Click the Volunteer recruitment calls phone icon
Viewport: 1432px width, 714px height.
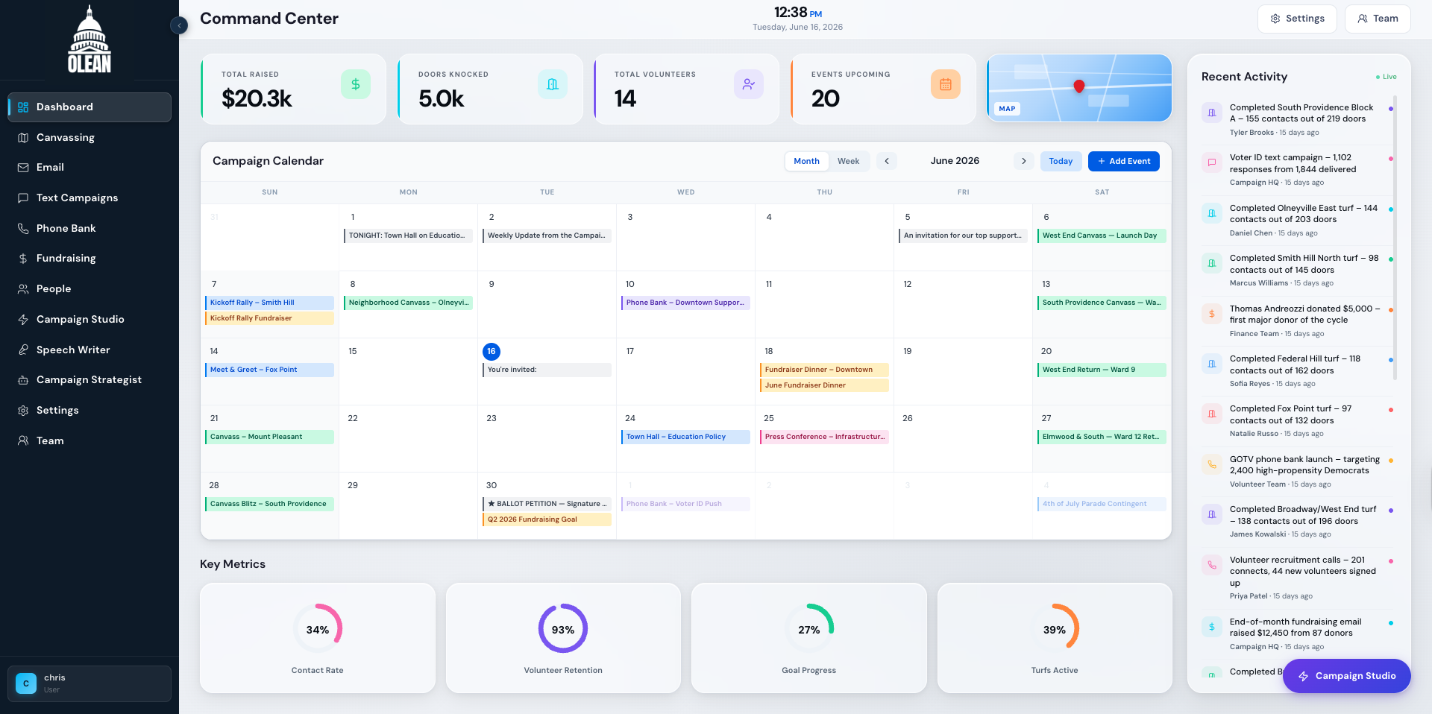tap(1212, 565)
